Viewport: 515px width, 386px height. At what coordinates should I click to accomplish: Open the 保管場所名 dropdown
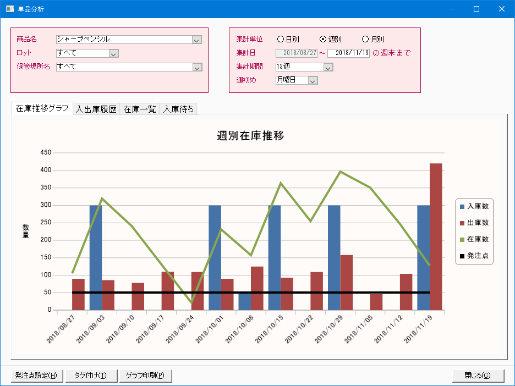point(197,67)
